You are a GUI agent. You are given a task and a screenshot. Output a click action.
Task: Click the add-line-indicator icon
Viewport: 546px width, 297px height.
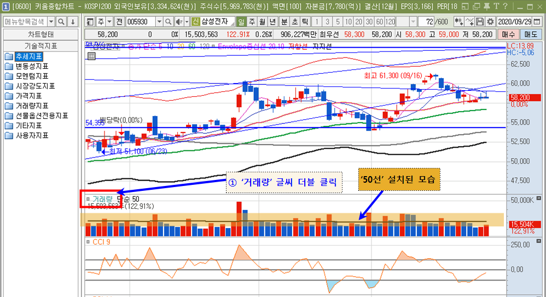click(x=469, y=22)
